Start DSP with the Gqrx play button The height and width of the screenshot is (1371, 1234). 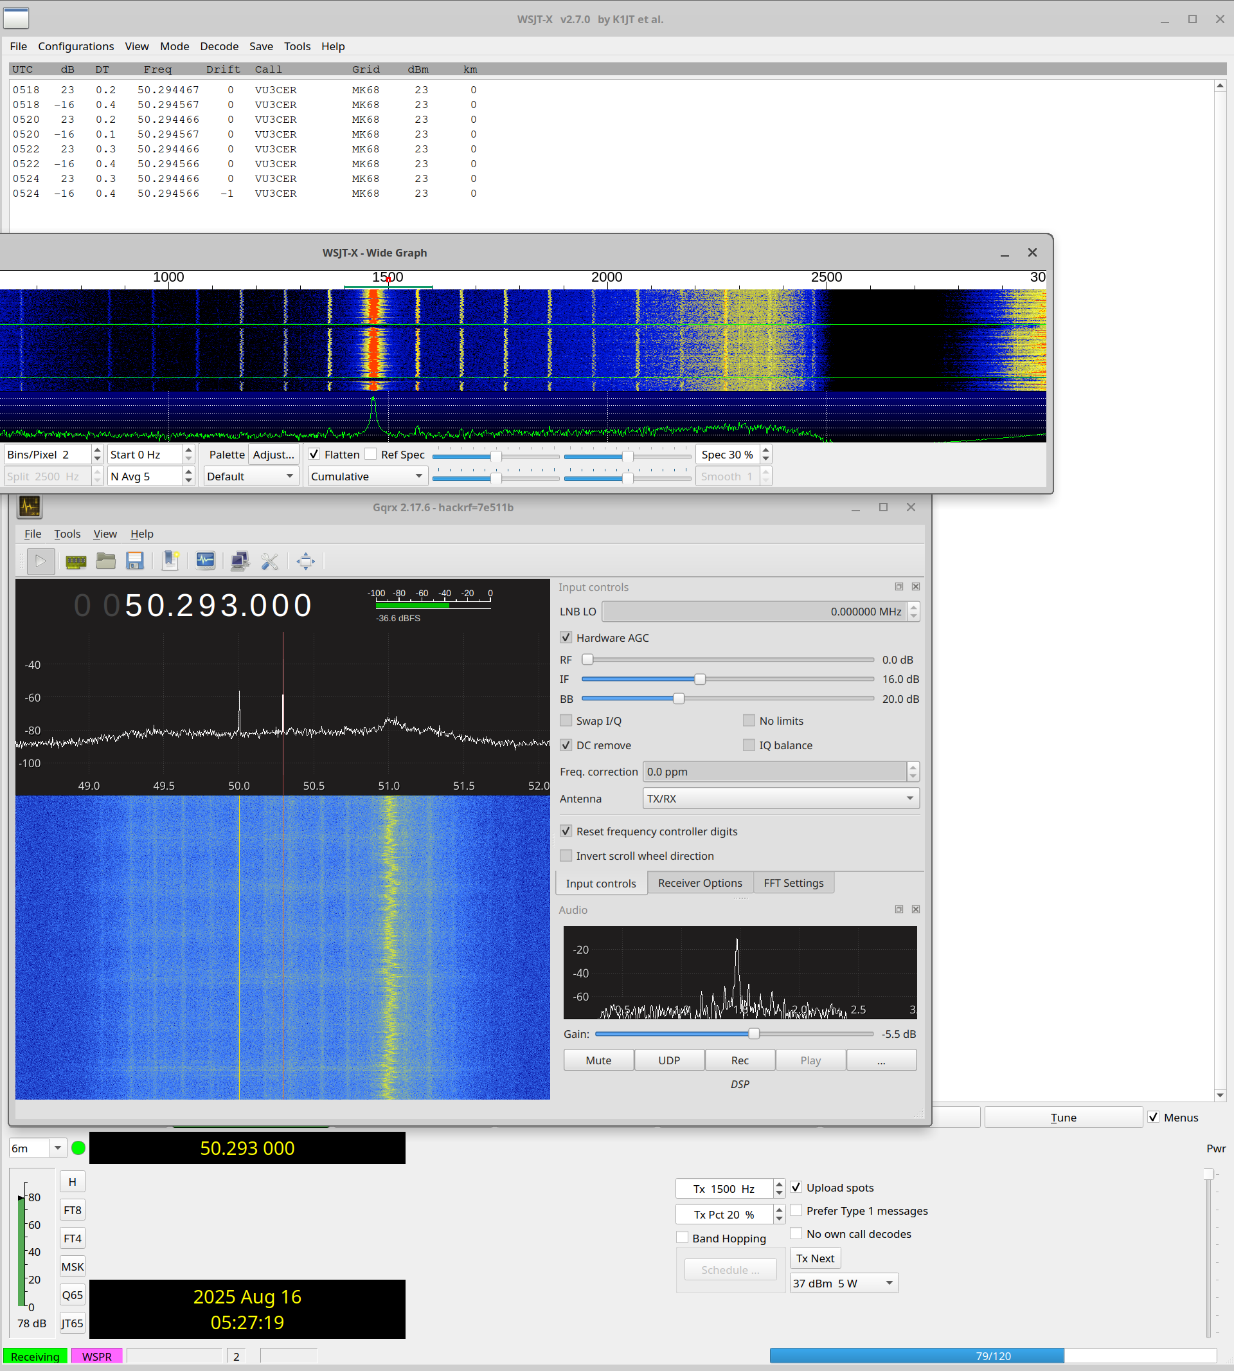tap(40, 561)
